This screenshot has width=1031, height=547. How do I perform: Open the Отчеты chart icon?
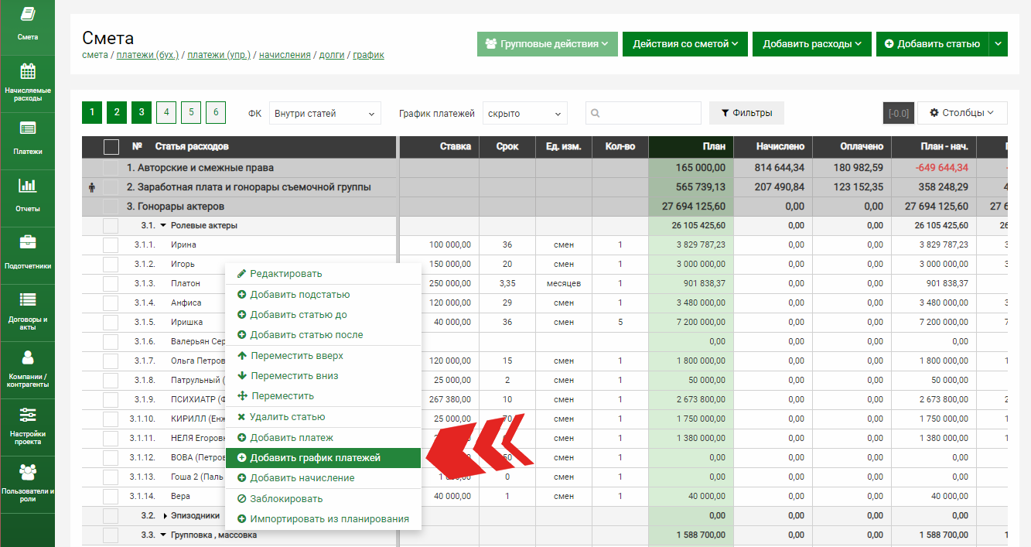28,185
